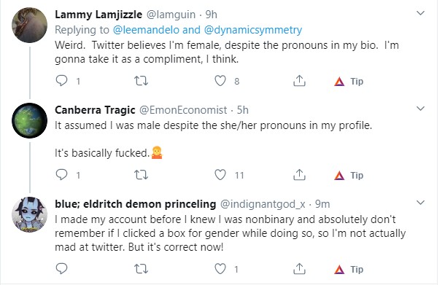445x285 pixels.
Task: Like Lammy Lamjizzle's tweet
Action: tap(220, 81)
